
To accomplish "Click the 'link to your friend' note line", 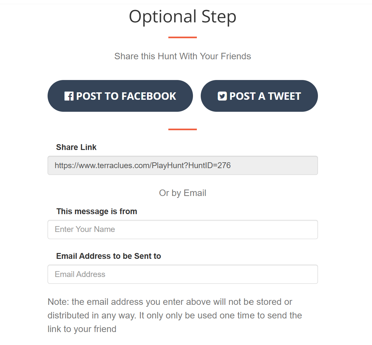I will 82,329.
